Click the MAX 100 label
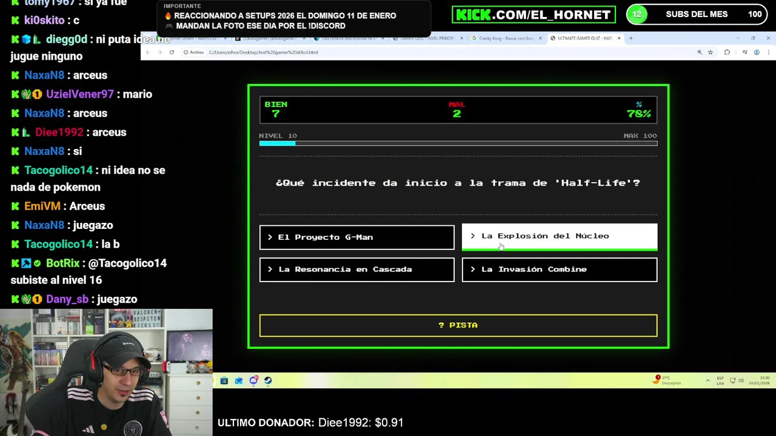 [x=640, y=136]
